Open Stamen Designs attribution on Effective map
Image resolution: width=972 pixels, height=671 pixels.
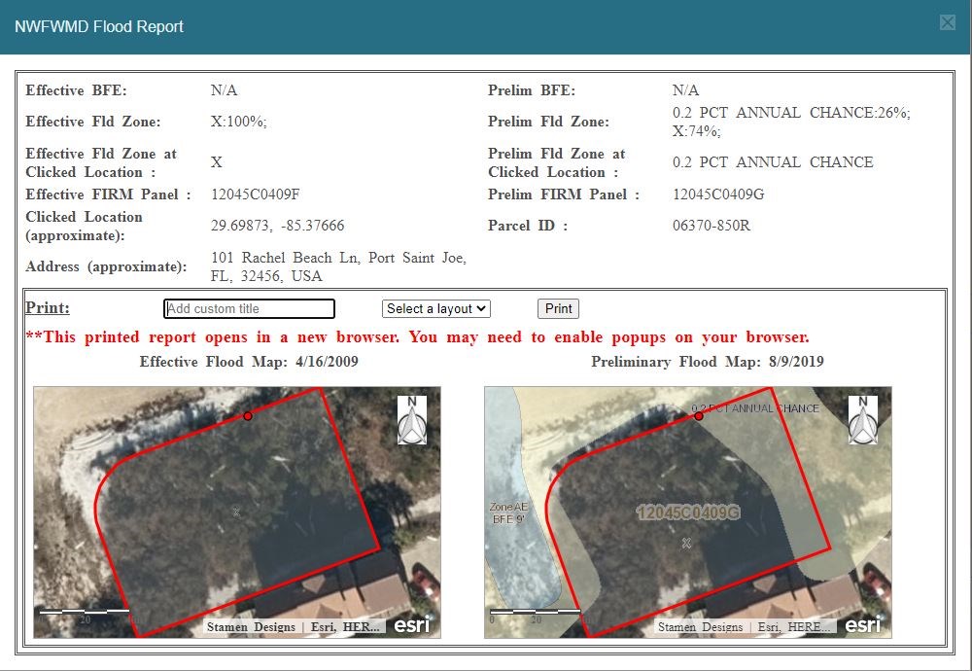click(x=251, y=627)
